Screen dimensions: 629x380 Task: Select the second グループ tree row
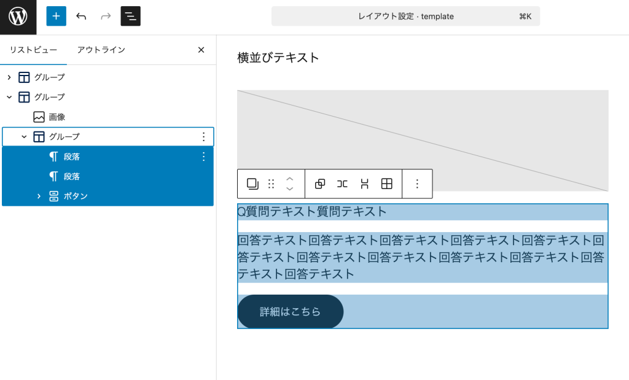[107, 97]
